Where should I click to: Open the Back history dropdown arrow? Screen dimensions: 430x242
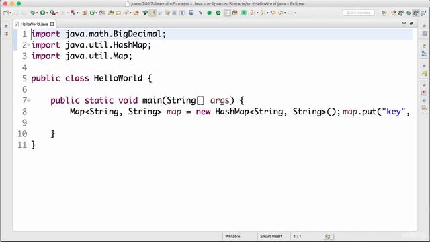point(285,13)
